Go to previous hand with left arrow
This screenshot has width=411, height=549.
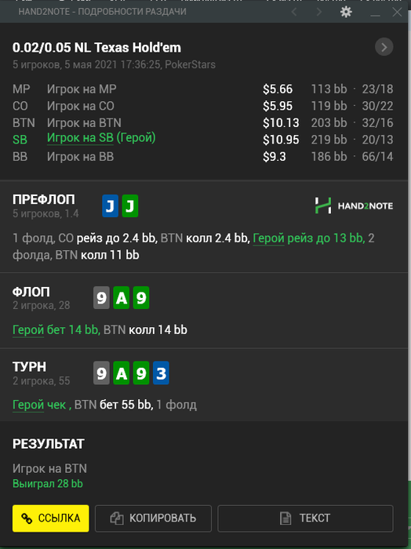tap(294, 12)
